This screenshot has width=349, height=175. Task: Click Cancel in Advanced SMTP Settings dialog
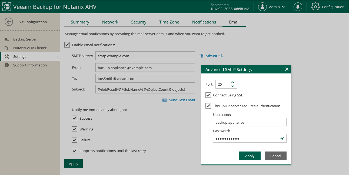click(276, 156)
